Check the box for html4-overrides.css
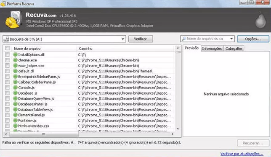The height and width of the screenshot is (157, 271). click(7, 126)
